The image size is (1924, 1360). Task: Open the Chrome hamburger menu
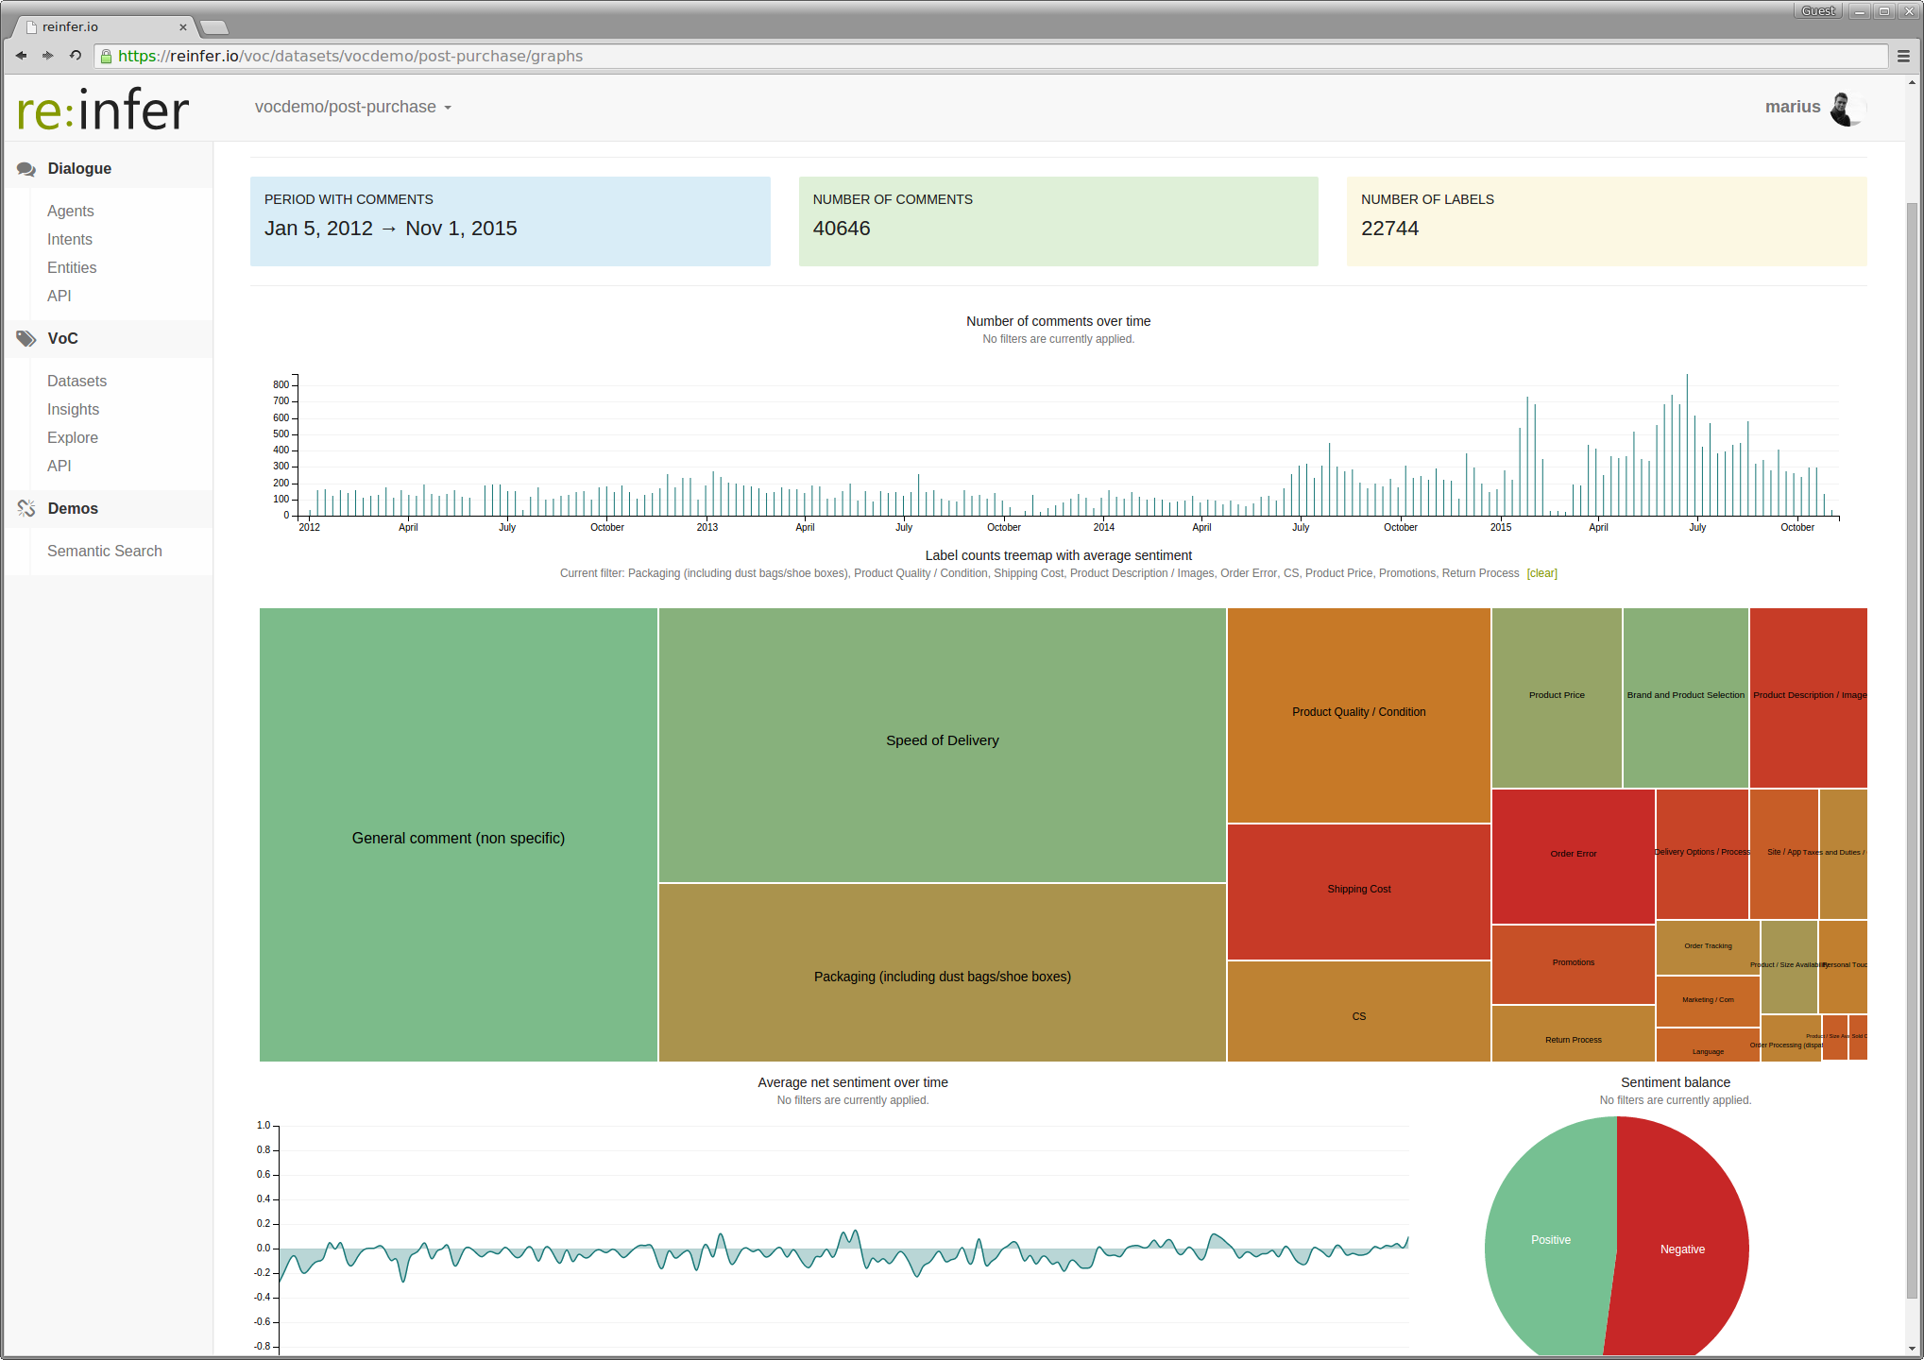pyautogui.click(x=1903, y=56)
